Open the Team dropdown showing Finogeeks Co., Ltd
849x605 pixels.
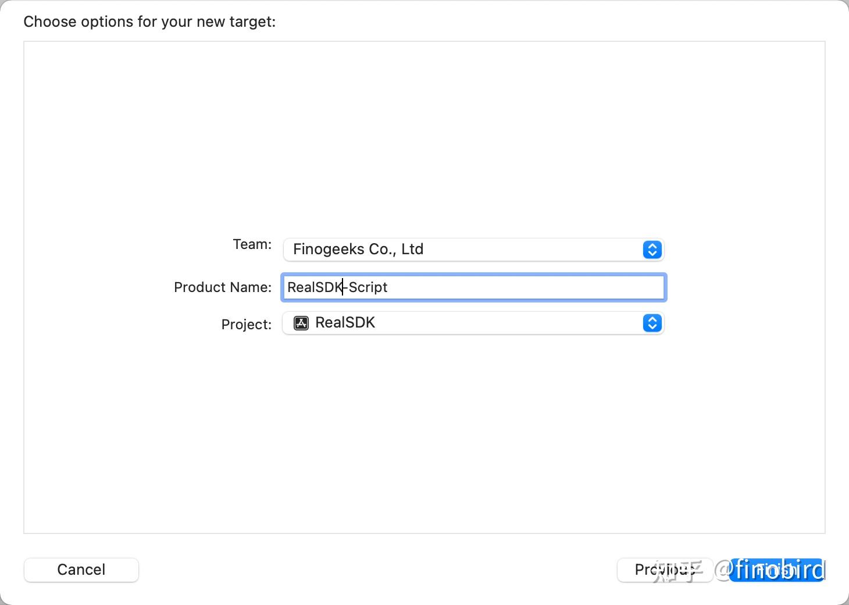tap(465, 250)
